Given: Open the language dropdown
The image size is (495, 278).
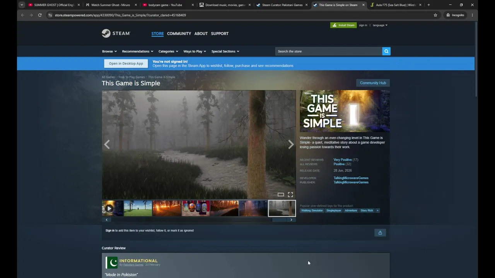Looking at the screenshot, I should (x=380, y=25).
